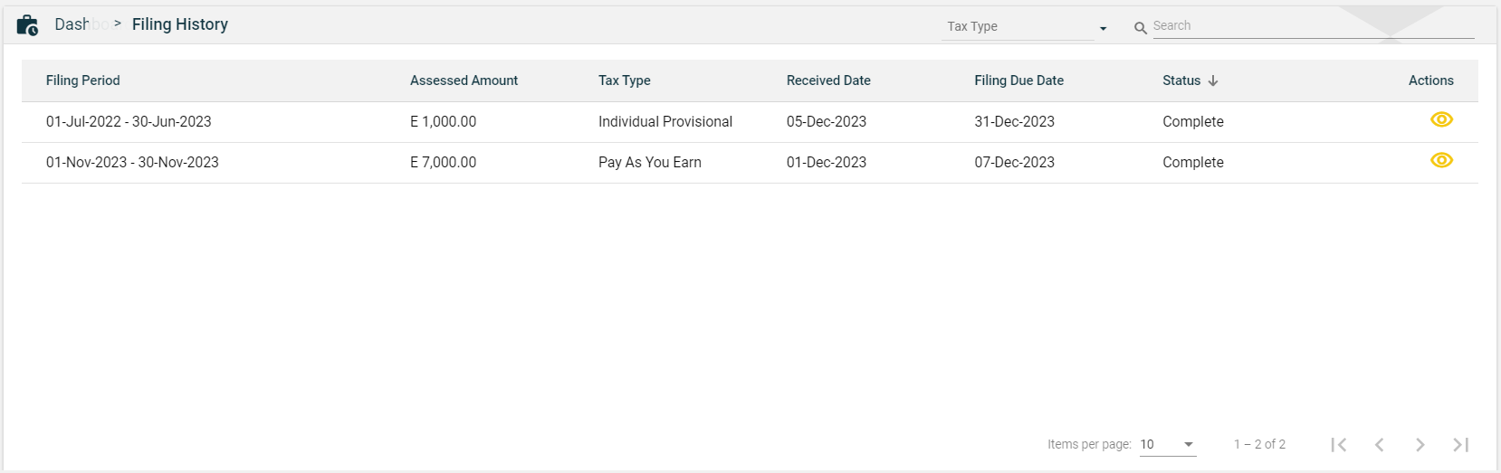Sort table by Tax Type header
Image resolution: width=1501 pixels, height=473 pixels.
624,80
